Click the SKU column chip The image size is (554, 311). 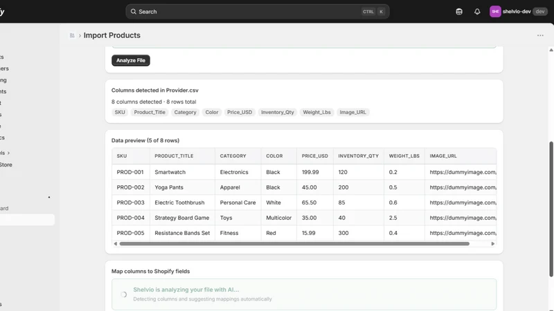pyautogui.click(x=120, y=112)
